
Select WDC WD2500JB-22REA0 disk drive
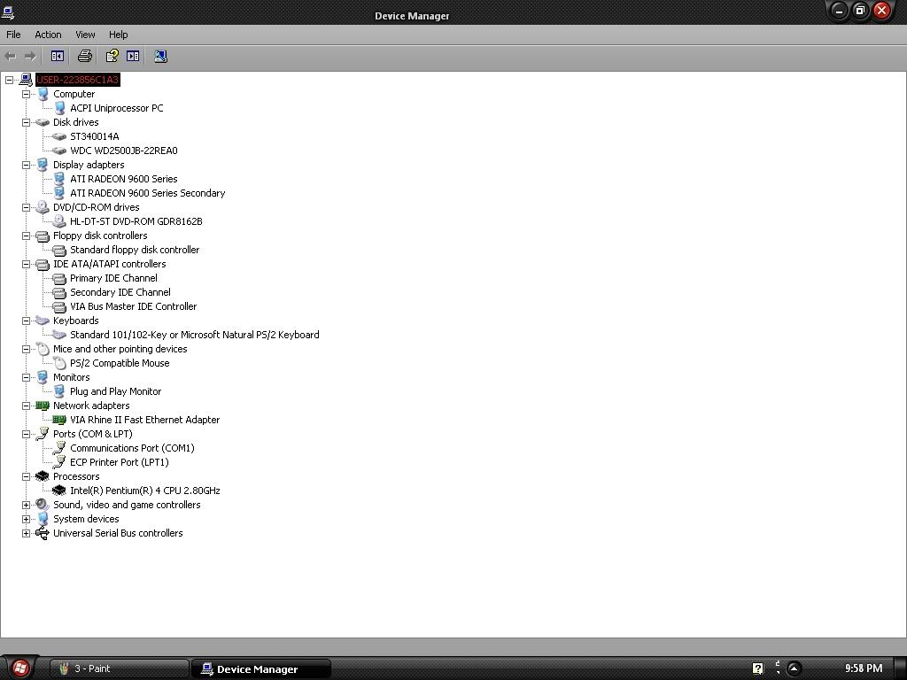[124, 151]
